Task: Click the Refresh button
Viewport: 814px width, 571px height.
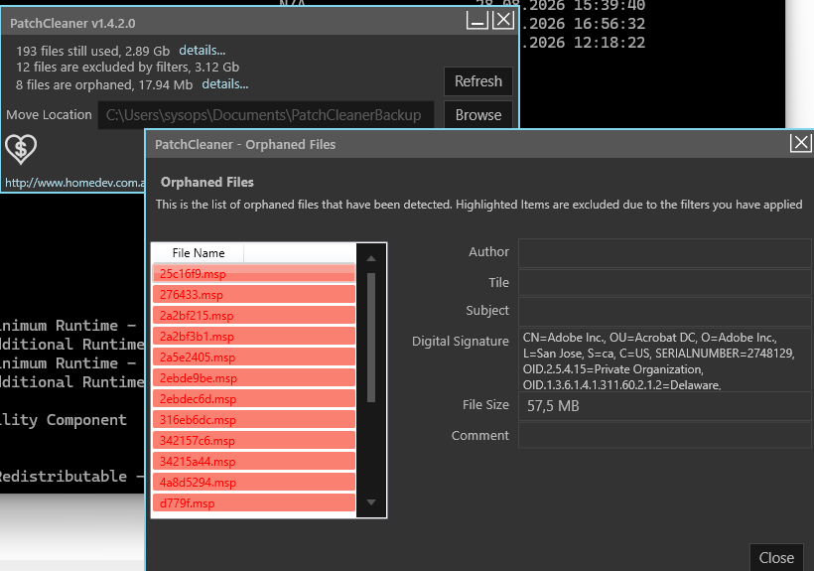Action: (478, 81)
